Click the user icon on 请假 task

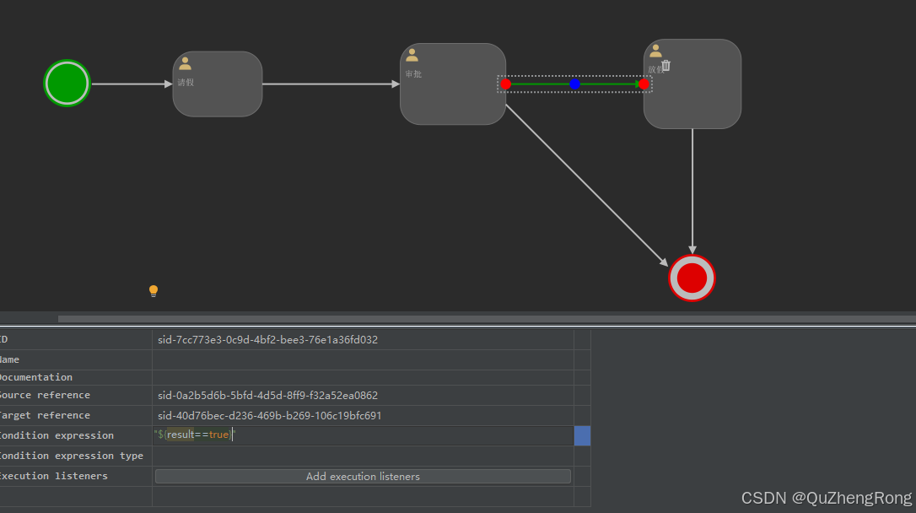pyautogui.click(x=186, y=63)
